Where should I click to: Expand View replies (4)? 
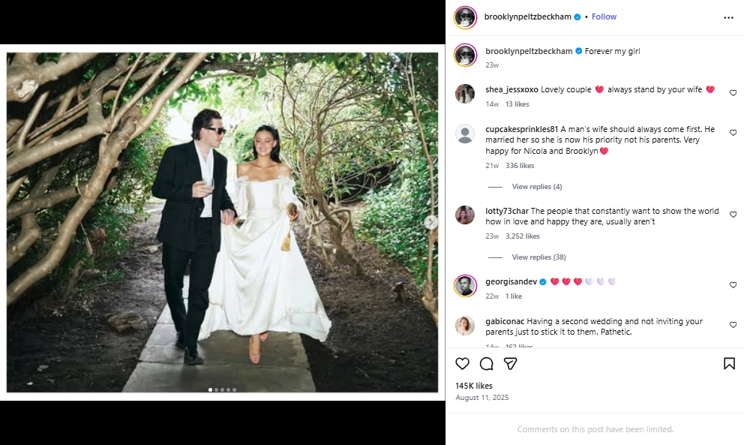click(x=536, y=187)
